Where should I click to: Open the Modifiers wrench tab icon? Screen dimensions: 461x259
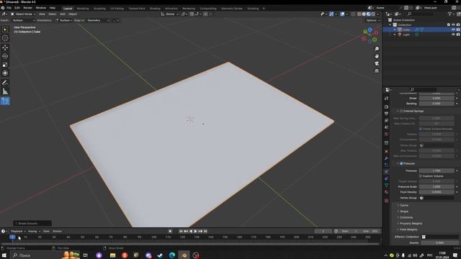386,158
